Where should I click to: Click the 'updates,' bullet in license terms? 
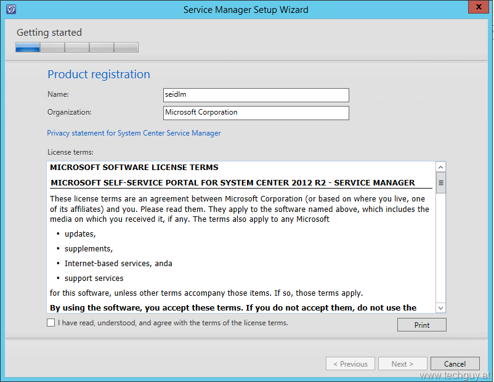click(80, 234)
